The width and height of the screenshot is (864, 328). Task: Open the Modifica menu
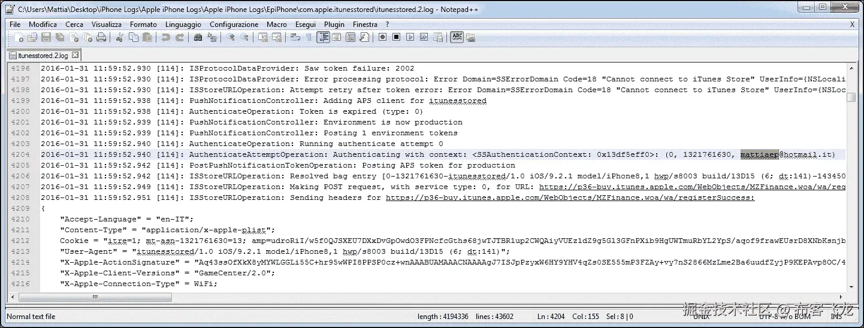[x=43, y=25]
